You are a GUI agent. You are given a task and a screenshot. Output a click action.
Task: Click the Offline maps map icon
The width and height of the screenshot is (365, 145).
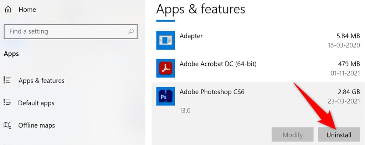coord(7,125)
